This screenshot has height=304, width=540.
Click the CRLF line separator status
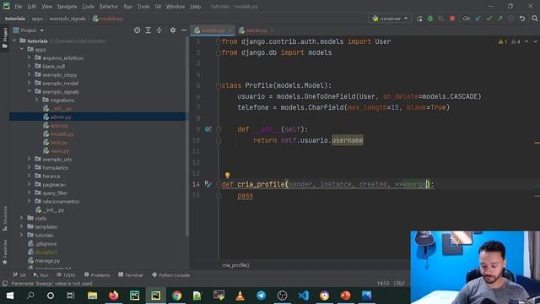point(399,284)
